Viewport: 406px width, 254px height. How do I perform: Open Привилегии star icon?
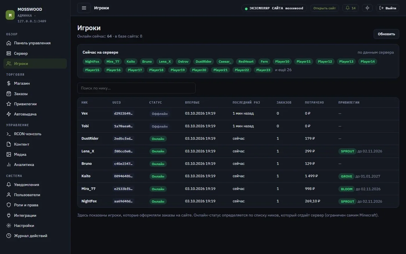[x=9, y=104]
